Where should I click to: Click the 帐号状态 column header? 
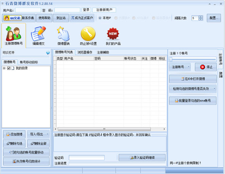(132, 59)
